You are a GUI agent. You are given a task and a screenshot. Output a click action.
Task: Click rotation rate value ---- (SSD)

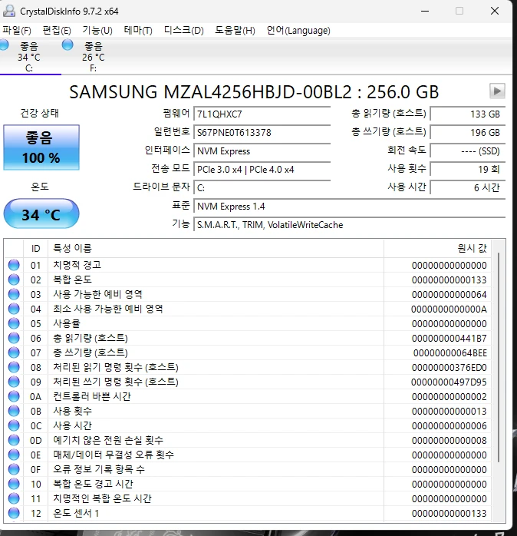point(467,151)
